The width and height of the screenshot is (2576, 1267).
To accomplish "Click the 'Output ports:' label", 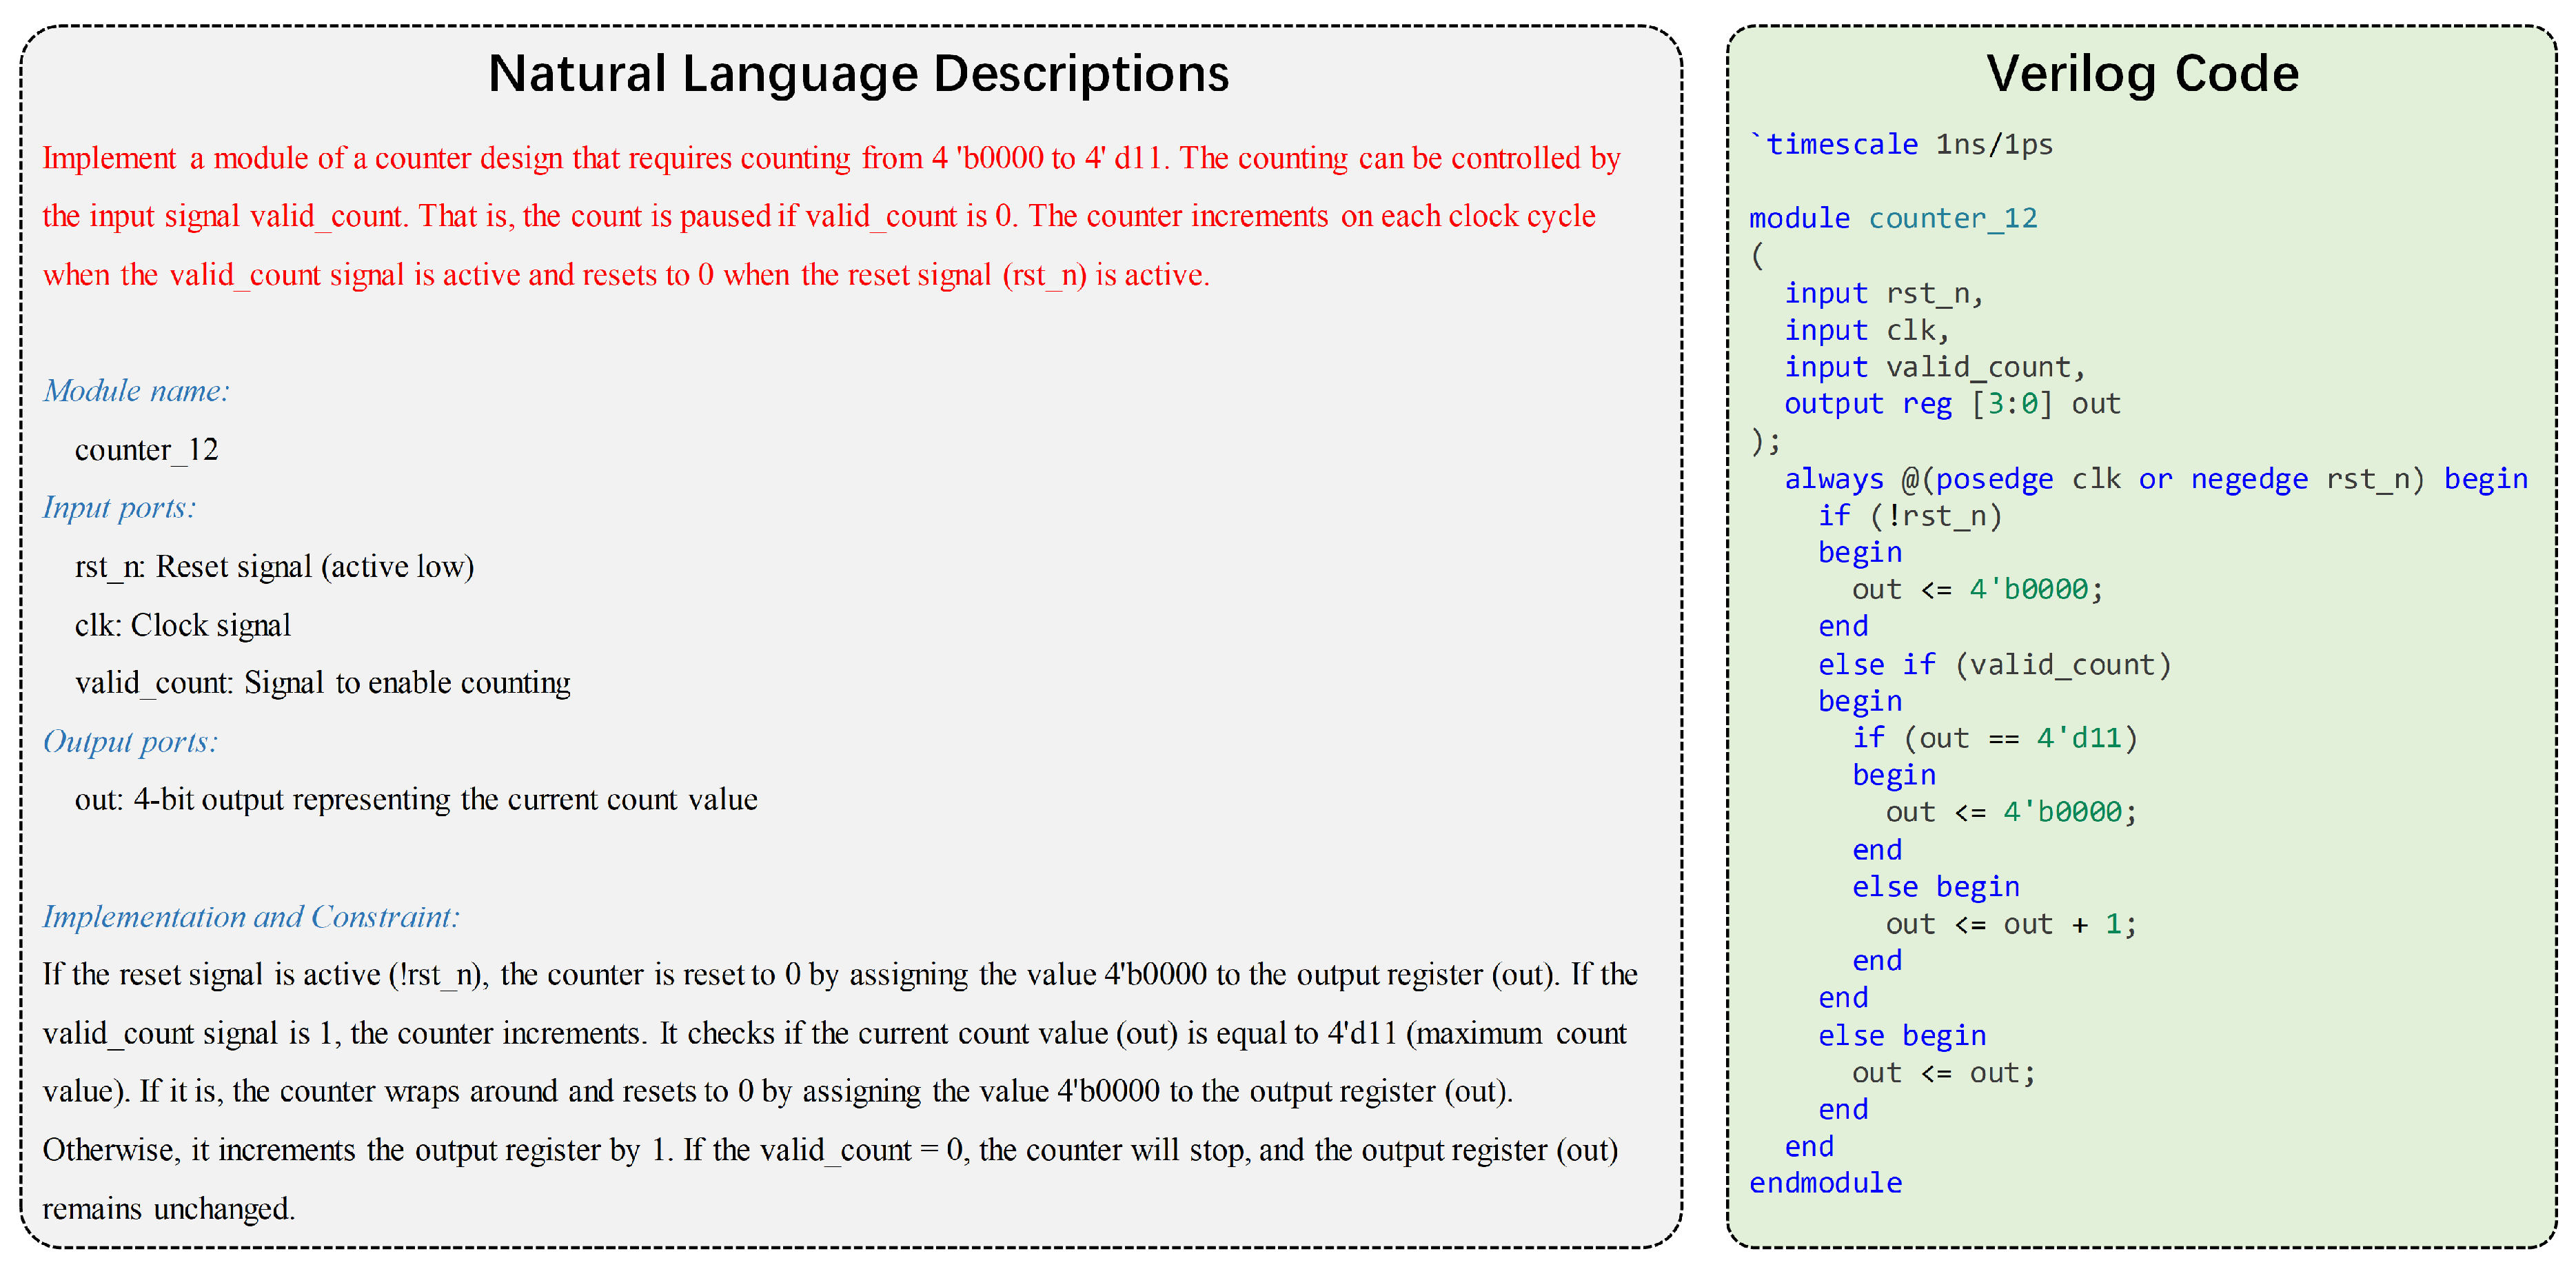I will [x=130, y=742].
